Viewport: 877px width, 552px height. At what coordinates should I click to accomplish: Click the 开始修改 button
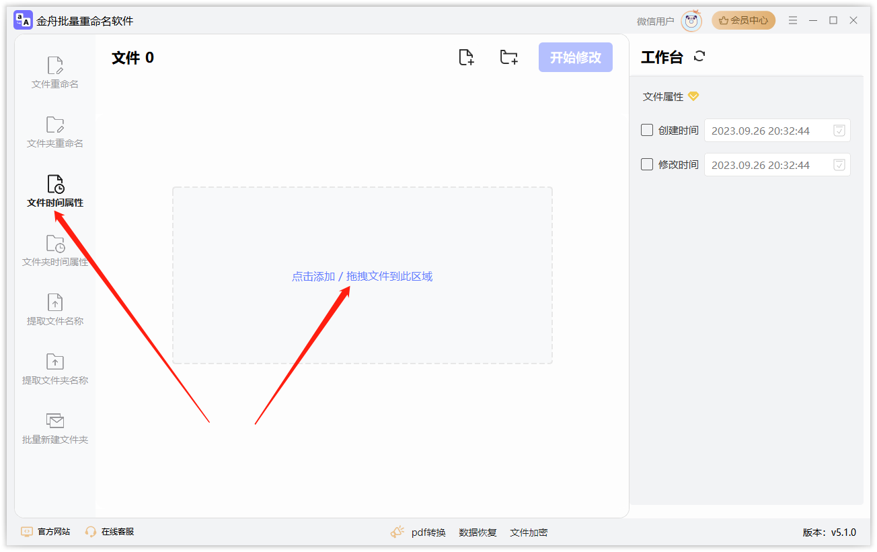point(575,57)
